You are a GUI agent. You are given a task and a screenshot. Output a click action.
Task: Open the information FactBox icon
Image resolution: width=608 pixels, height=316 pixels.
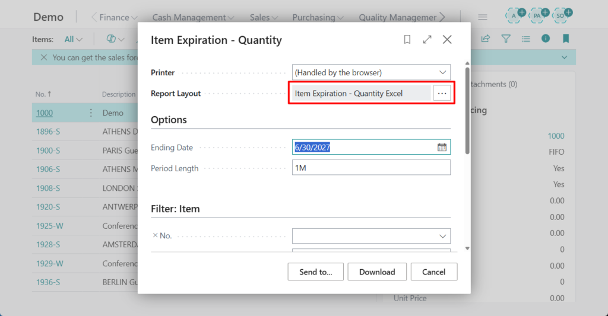[546, 39]
